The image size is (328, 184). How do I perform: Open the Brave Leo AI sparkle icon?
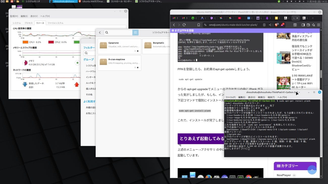(x=313, y=25)
